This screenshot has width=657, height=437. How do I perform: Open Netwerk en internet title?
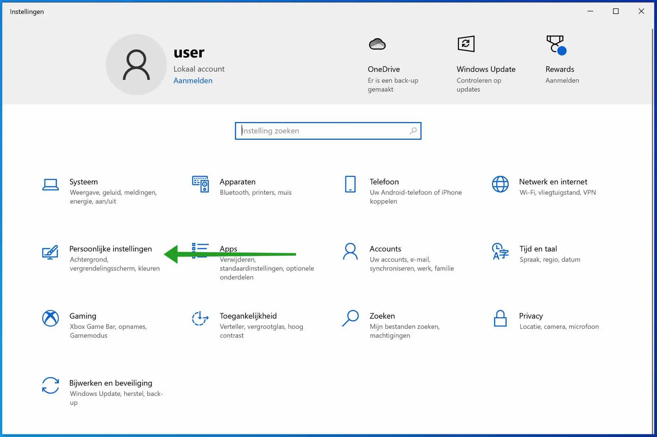[553, 182]
